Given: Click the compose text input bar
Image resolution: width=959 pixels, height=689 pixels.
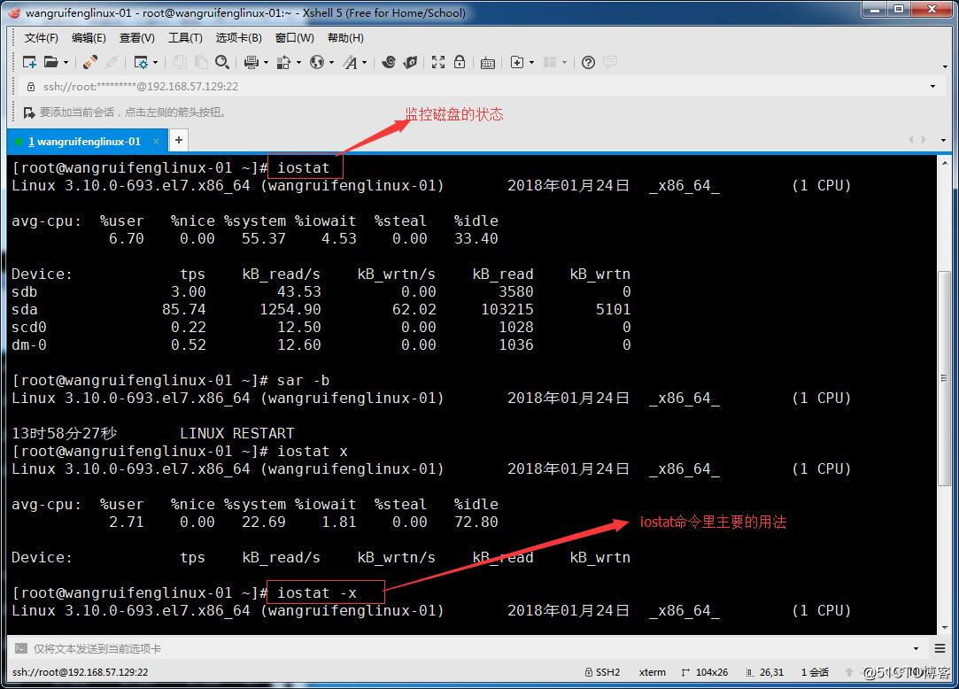Looking at the screenshot, I should pos(471,648).
